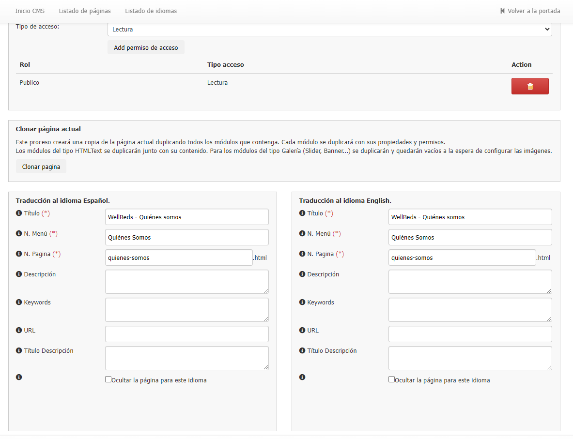
Task: Click N. Pagina quienes-somos field in English panel
Action: pyautogui.click(x=462, y=257)
